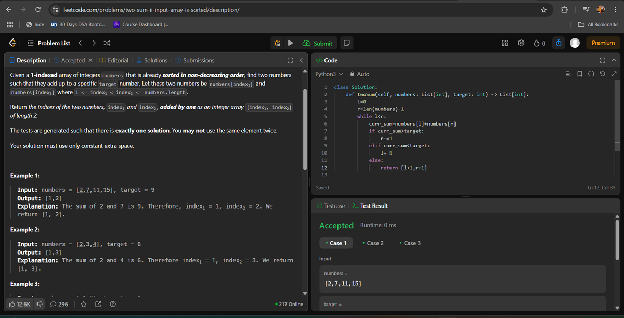Run the code with play button
624x318 pixels.
coord(291,43)
